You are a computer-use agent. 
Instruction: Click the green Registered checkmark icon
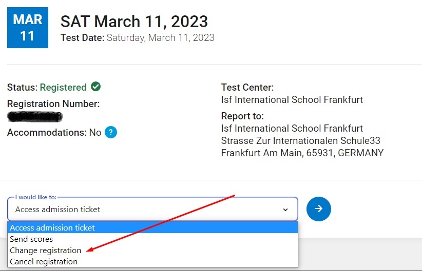95,87
